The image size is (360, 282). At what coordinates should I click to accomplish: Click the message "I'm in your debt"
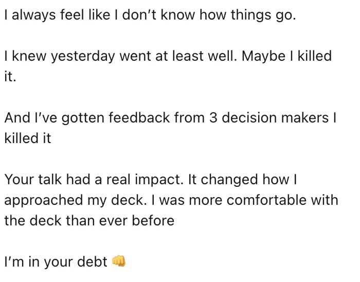(x=56, y=261)
